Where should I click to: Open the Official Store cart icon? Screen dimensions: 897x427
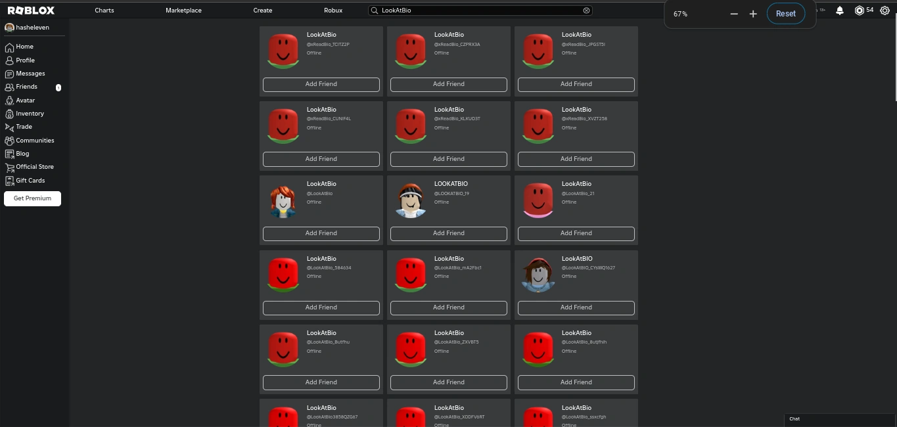pyautogui.click(x=9, y=168)
